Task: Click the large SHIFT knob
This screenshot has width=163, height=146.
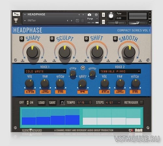Action: point(97,52)
